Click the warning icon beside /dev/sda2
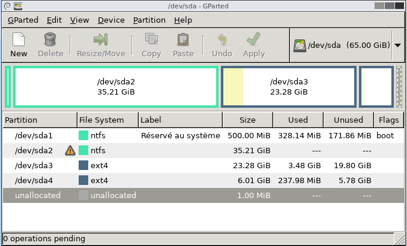 coord(70,151)
